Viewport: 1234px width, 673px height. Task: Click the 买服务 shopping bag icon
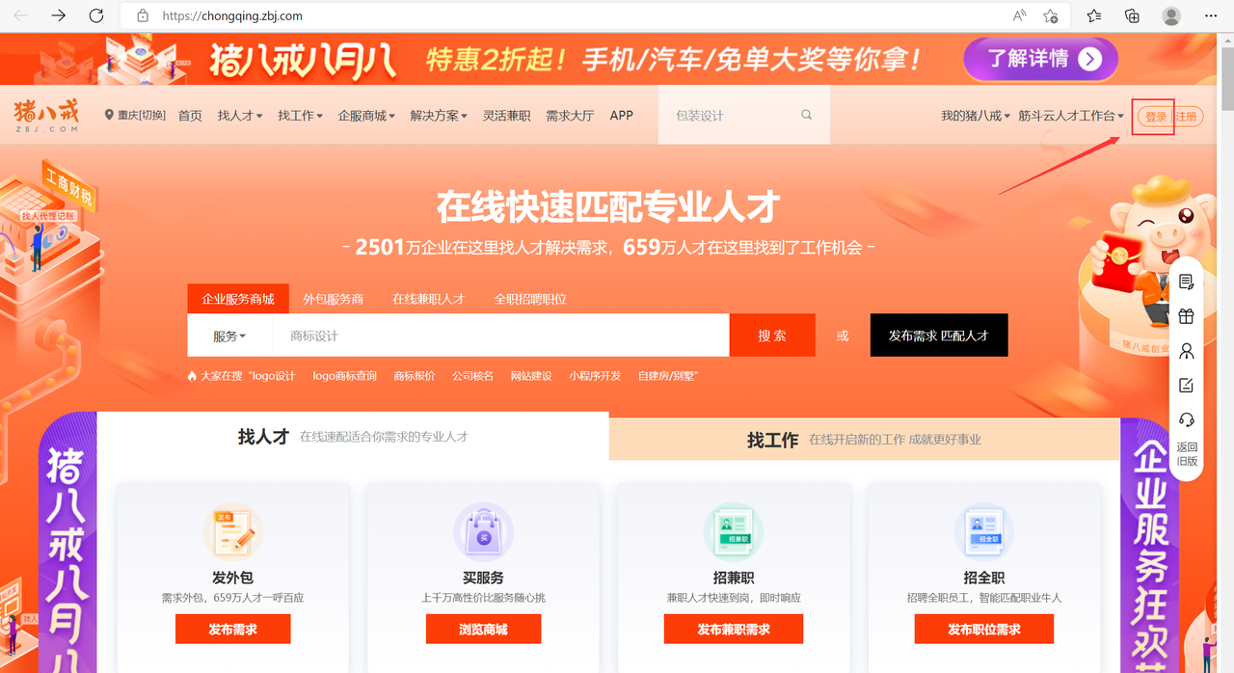click(x=483, y=532)
